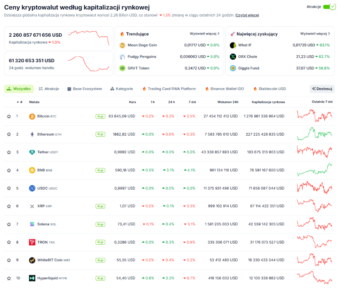Image resolution: width=340 pixels, height=288 pixels.
Task: Open the TRON name link
Action: (46, 242)
